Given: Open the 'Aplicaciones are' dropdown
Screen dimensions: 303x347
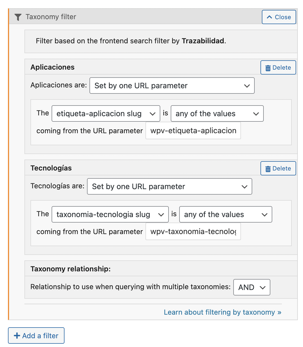Looking at the screenshot, I should point(172,86).
